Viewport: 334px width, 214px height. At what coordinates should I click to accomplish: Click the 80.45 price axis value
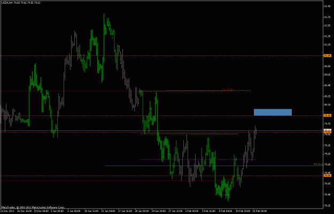(x=328, y=86)
